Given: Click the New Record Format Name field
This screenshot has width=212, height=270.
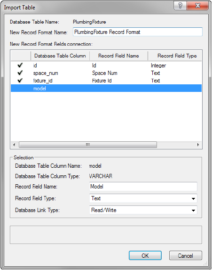Looking at the screenshot, I should click(x=138, y=32).
